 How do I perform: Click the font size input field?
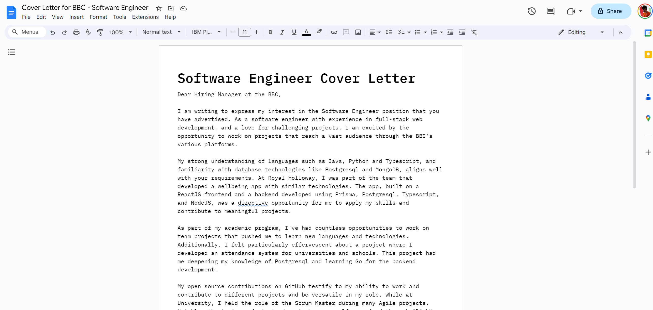pos(244,32)
